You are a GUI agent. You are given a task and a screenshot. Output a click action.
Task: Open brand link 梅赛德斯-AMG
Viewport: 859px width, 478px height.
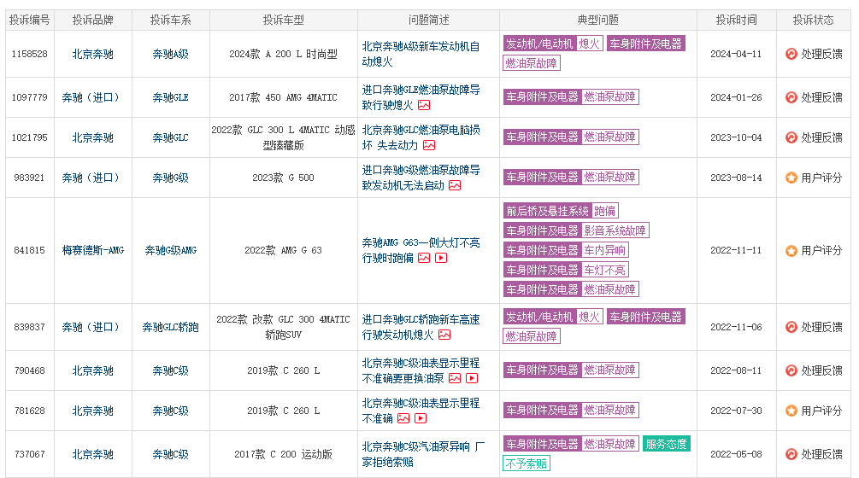point(92,250)
